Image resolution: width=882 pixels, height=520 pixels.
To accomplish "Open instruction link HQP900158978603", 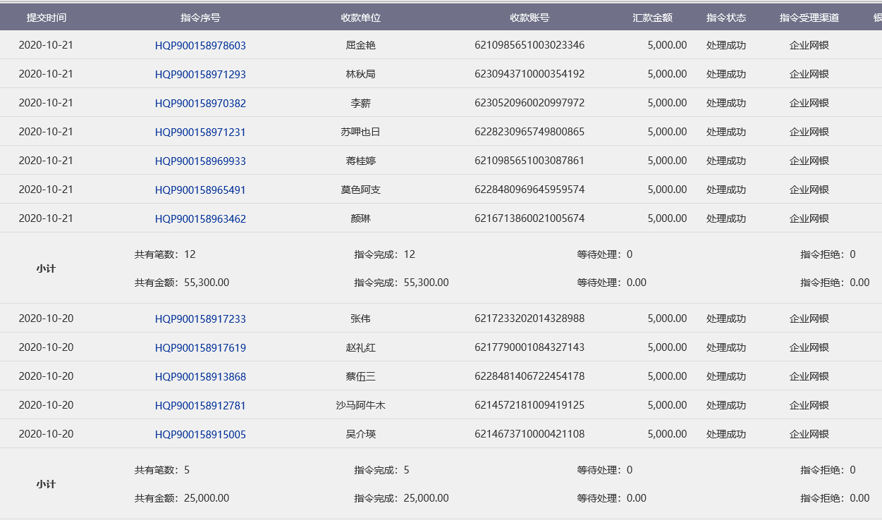I will 200,46.
